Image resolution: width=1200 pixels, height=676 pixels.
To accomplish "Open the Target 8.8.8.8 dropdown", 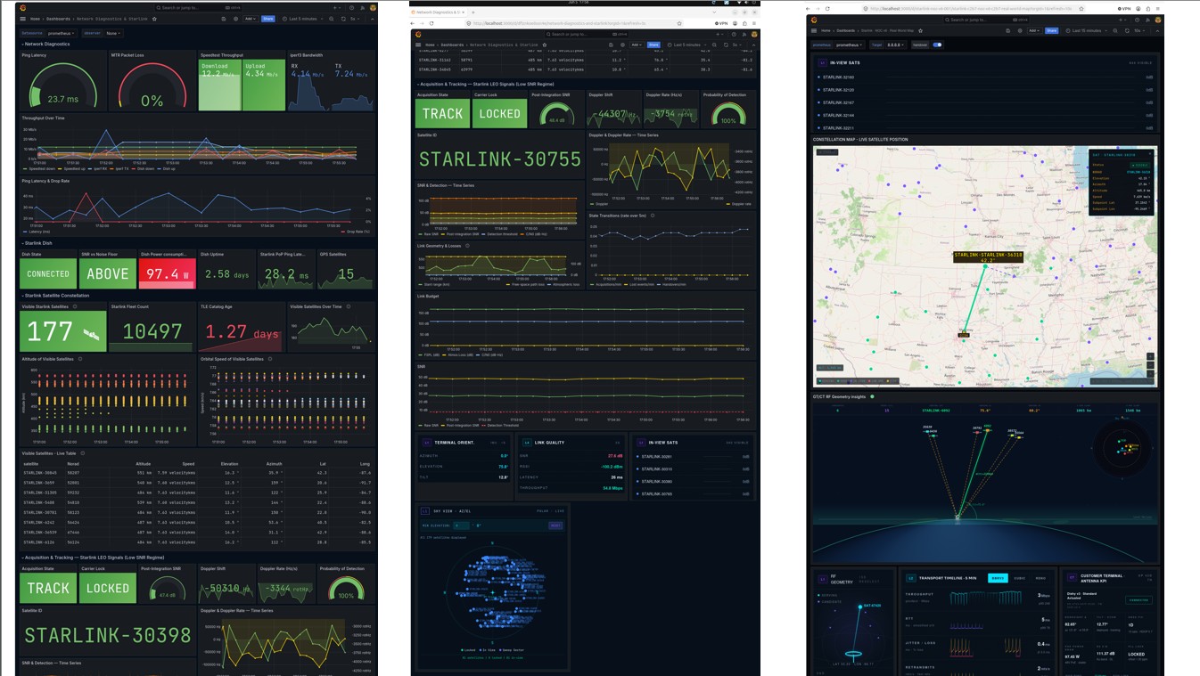I will (x=898, y=45).
